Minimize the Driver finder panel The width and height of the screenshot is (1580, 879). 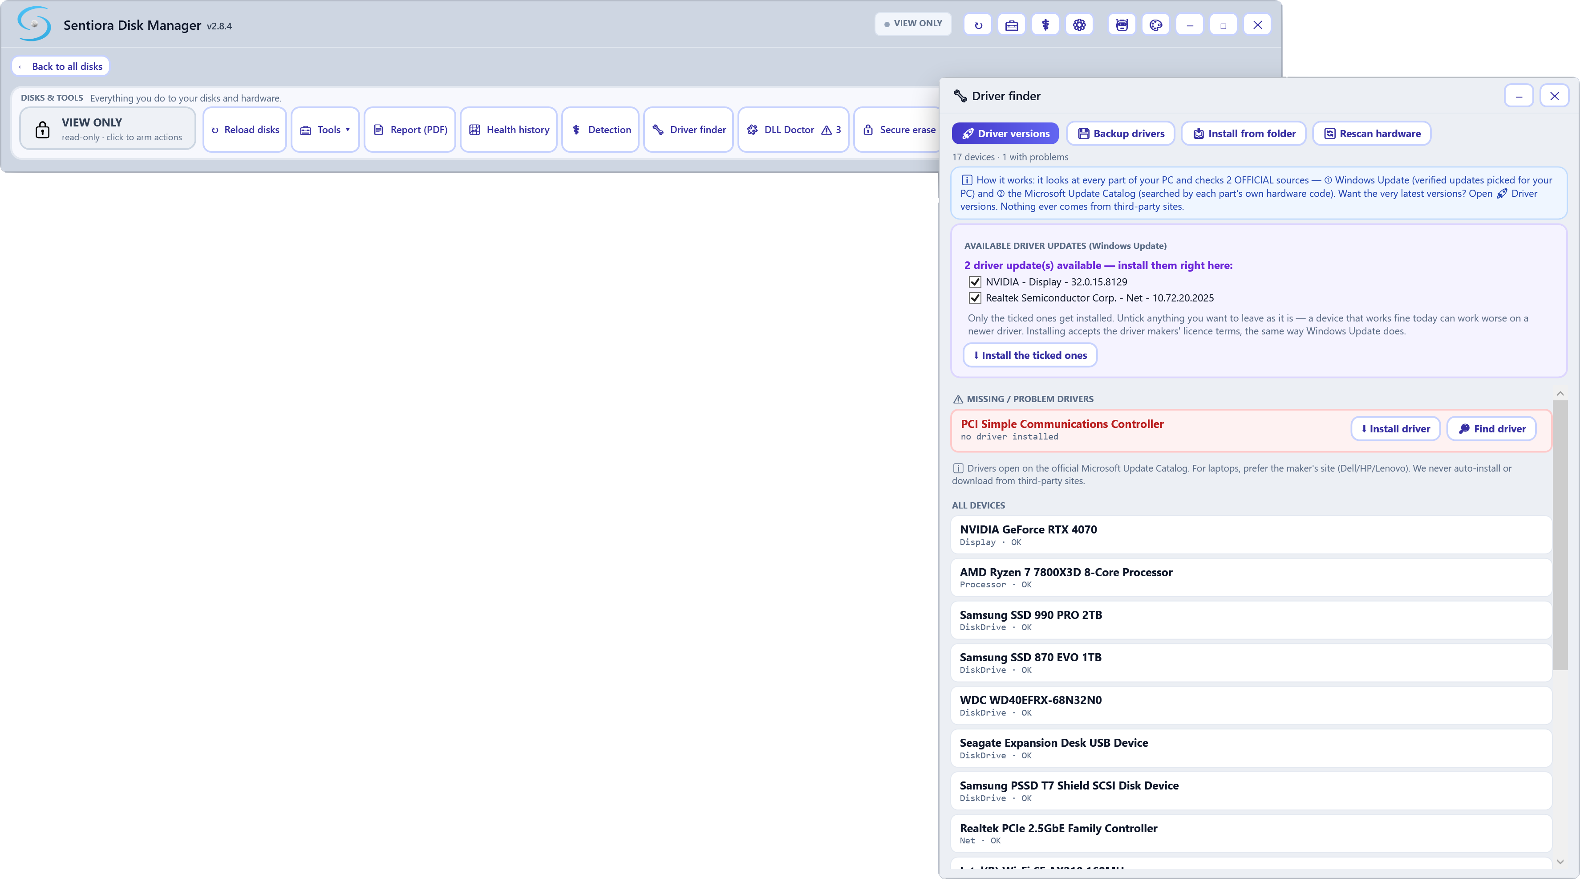1519,96
